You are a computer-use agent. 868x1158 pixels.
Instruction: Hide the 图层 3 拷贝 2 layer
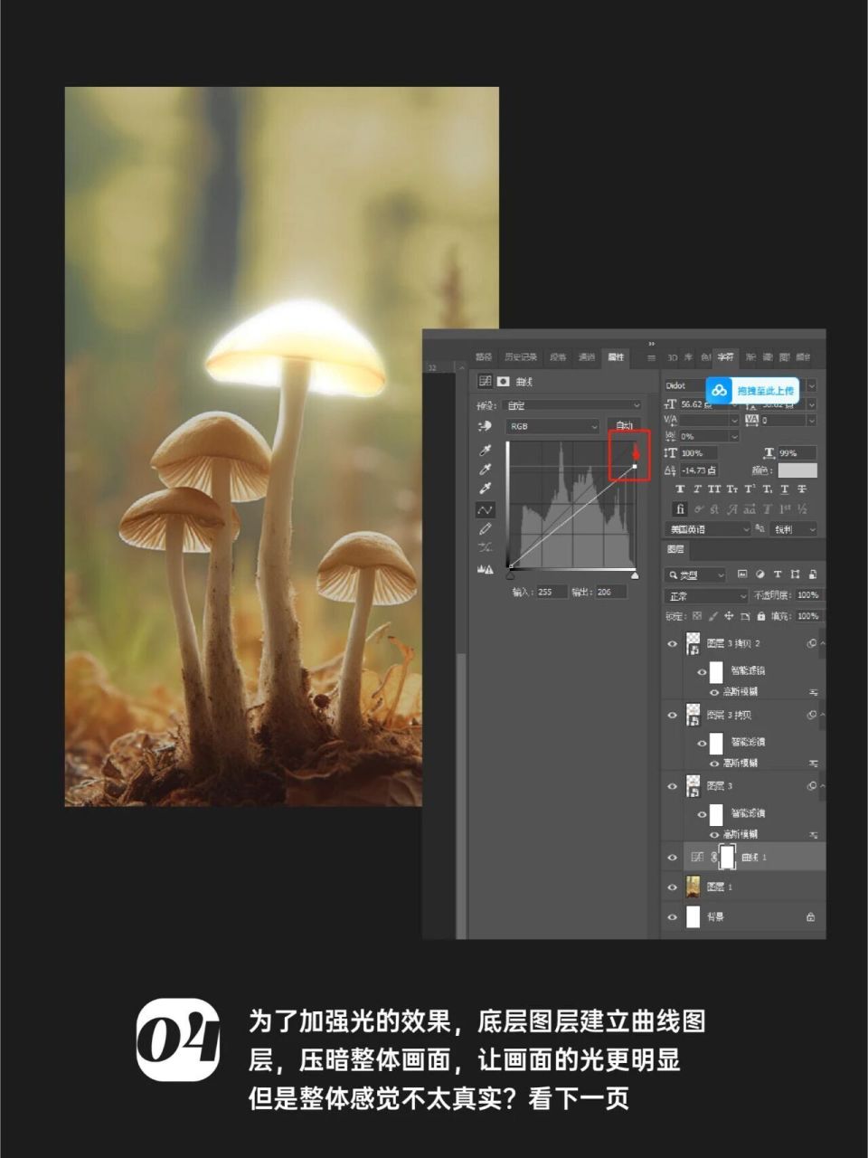672,644
